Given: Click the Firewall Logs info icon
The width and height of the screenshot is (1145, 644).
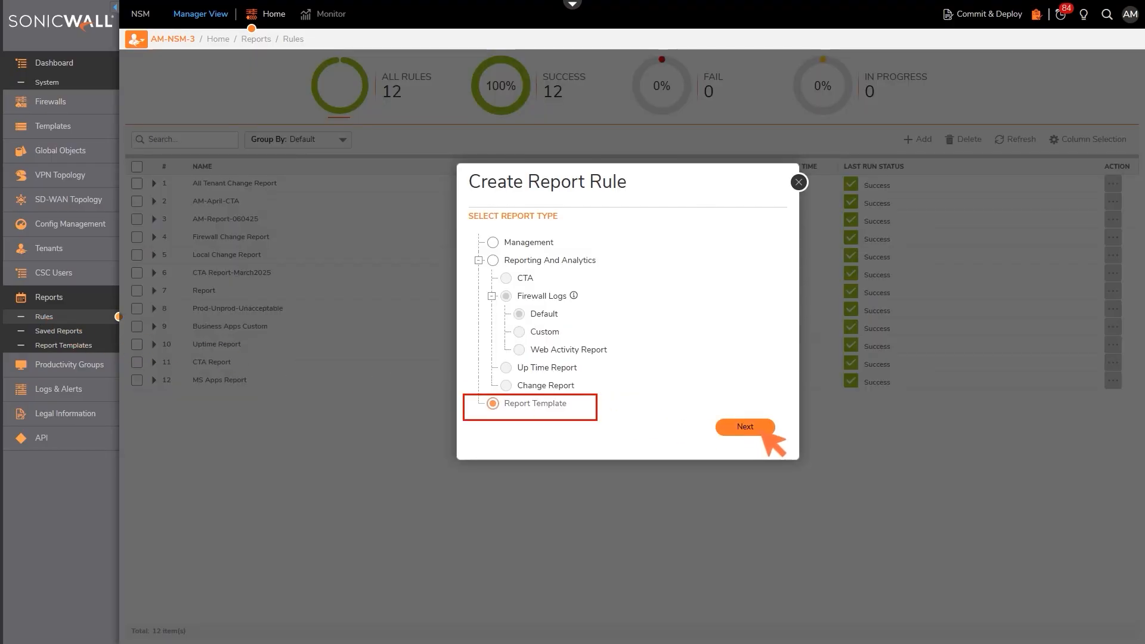Looking at the screenshot, I should (x=574, y=295).
